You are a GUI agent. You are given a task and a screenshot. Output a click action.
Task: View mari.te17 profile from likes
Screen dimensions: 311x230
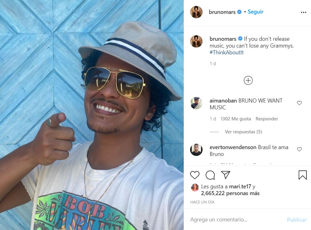pyautogui.click(x=240, y=186)
